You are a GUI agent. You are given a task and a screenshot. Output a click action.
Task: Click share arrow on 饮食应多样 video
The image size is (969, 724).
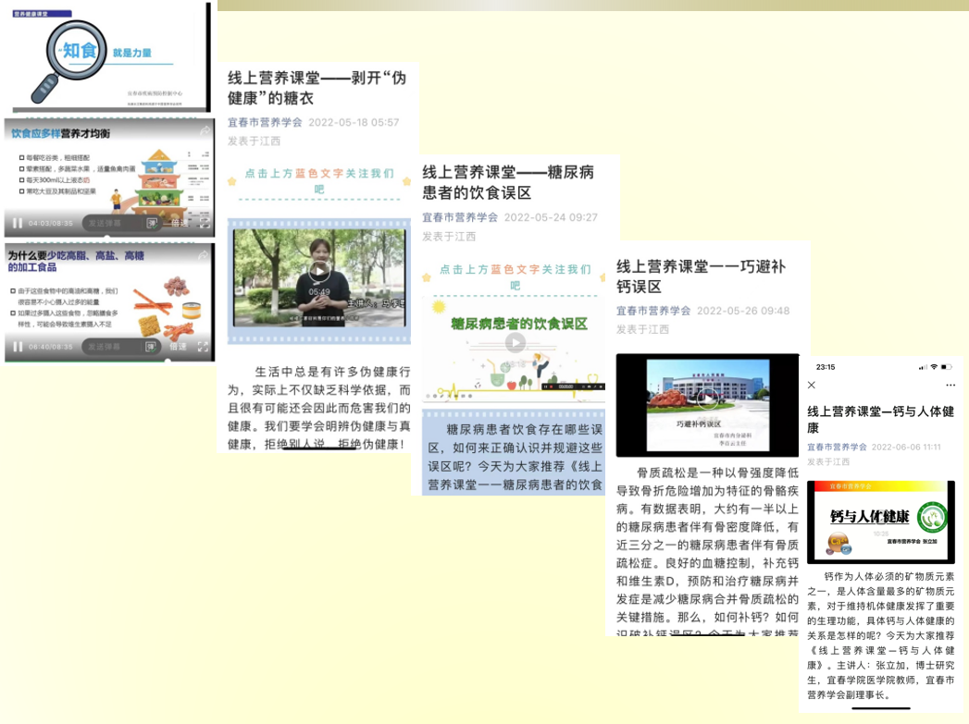tap(204, 131)
